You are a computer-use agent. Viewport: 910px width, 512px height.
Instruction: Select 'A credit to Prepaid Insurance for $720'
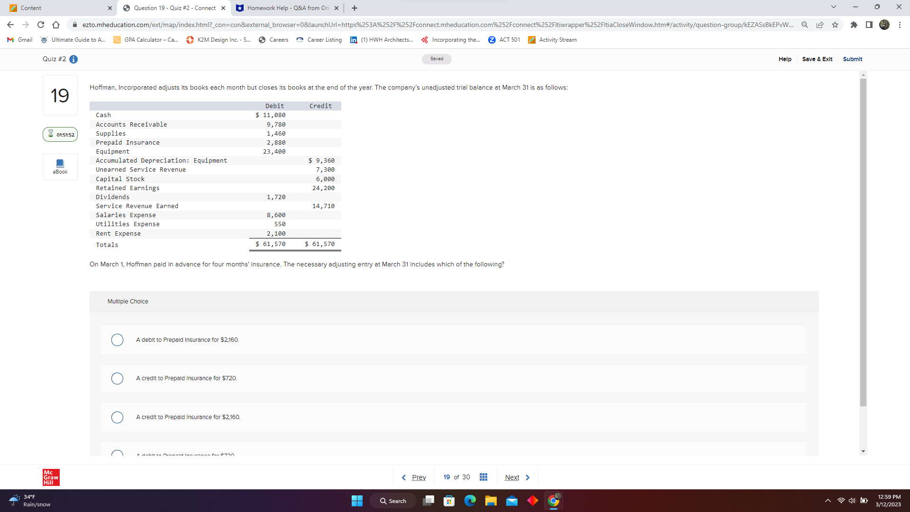point(117,378)
